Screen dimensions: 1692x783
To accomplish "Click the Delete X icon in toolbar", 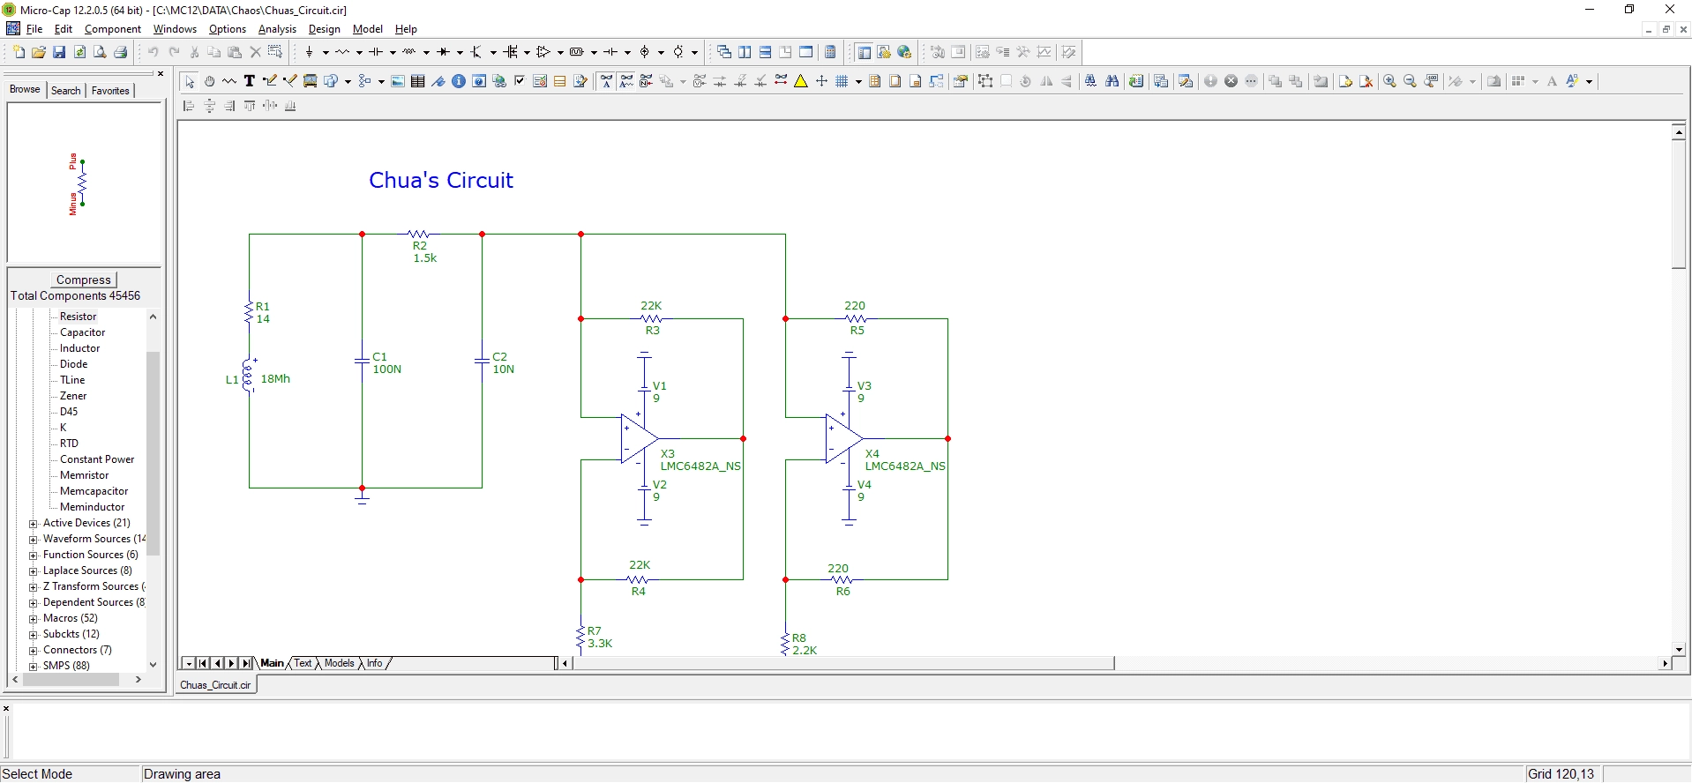I will pos(255,52).
